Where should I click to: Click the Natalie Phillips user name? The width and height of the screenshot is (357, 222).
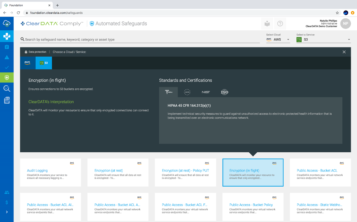(x=328, y=21)
